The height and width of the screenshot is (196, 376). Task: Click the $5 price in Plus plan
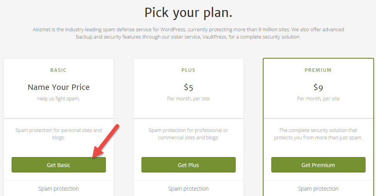pyautogui.click(x=188, y=87)
